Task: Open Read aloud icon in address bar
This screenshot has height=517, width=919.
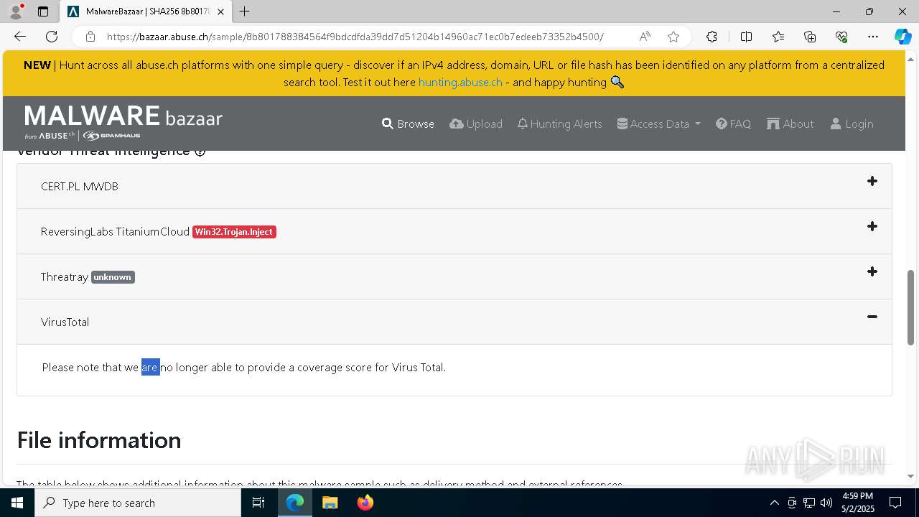Action: pos(645,37)
